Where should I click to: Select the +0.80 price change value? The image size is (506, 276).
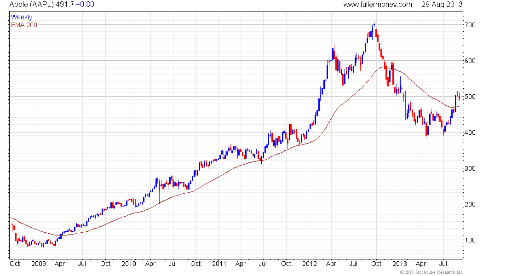(x=85, y=5)
